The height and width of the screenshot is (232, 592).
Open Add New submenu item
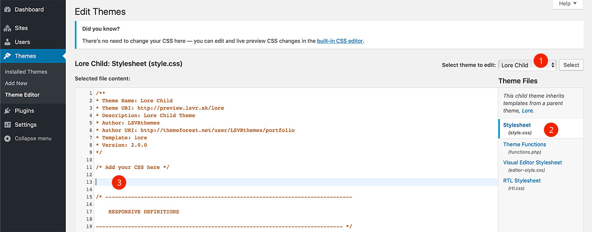16,83
